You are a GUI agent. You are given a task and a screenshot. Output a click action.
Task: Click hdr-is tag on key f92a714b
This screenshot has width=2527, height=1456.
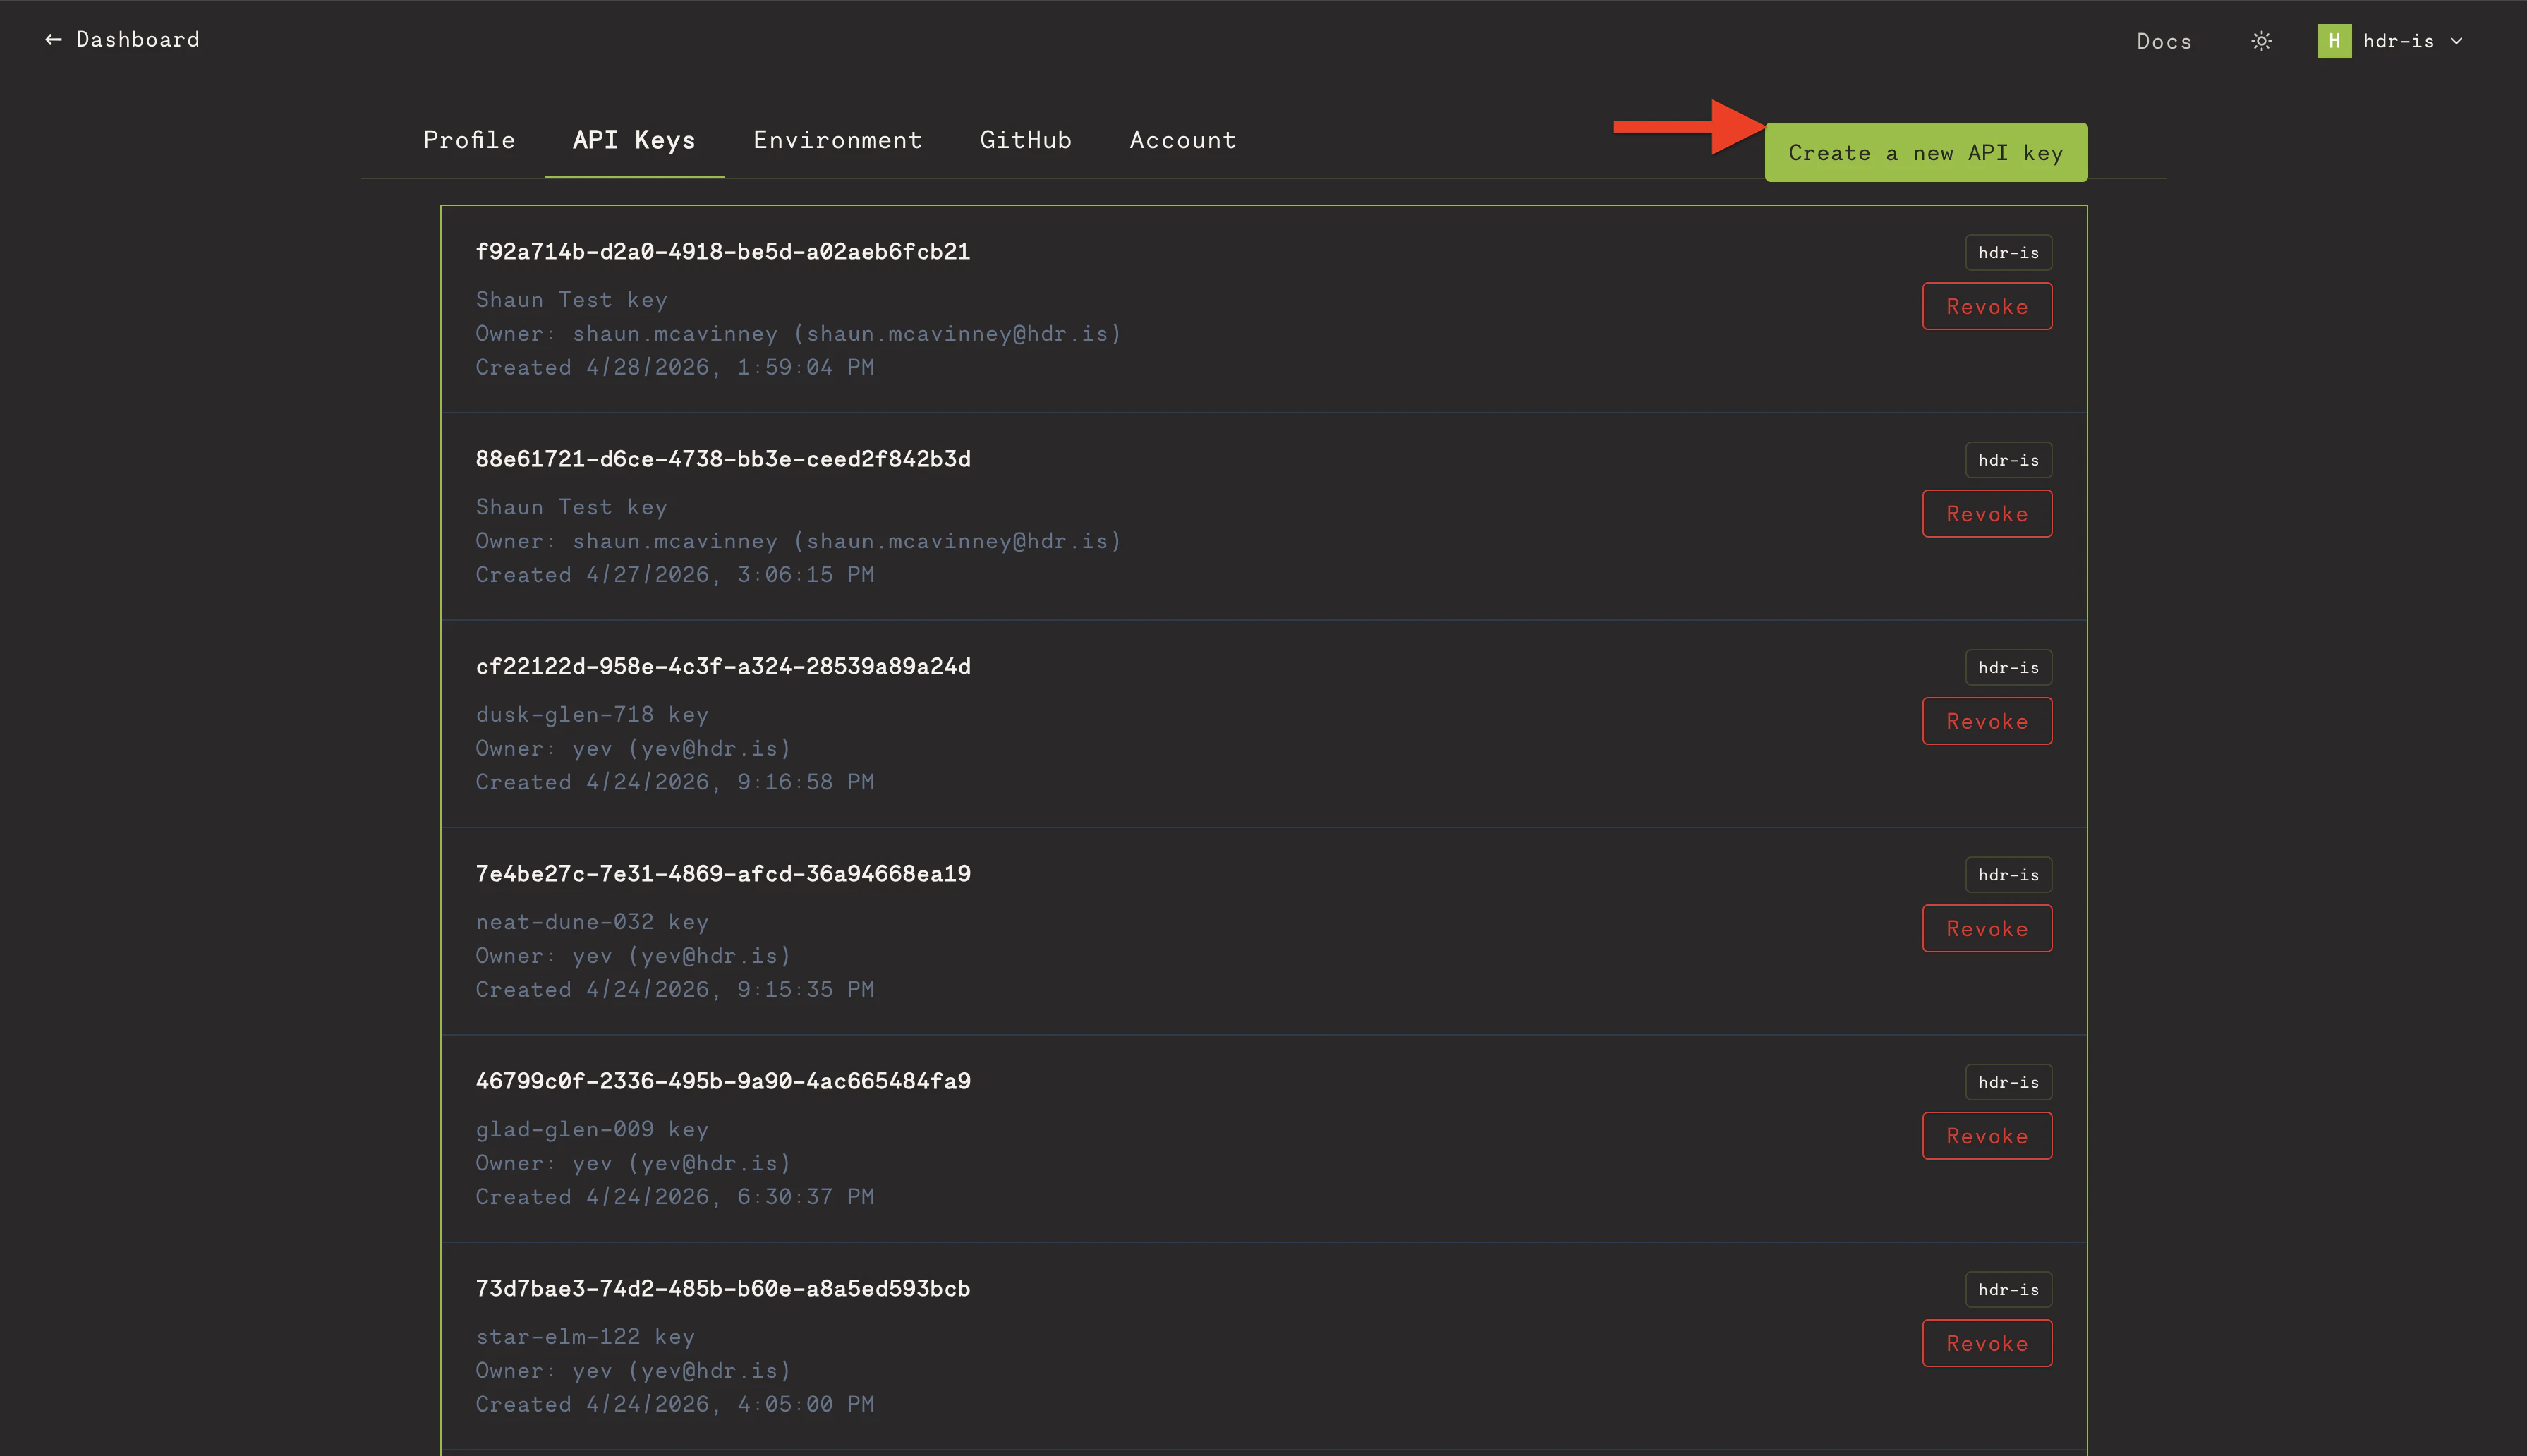(x=2008, y=253)
